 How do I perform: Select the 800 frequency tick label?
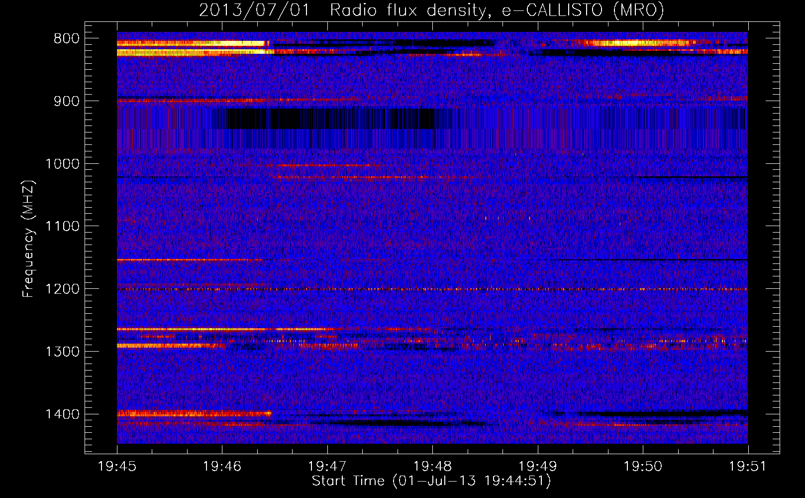(67, 39)
